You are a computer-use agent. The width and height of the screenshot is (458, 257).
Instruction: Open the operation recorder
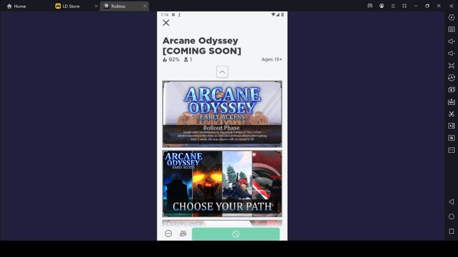point(451,18)
